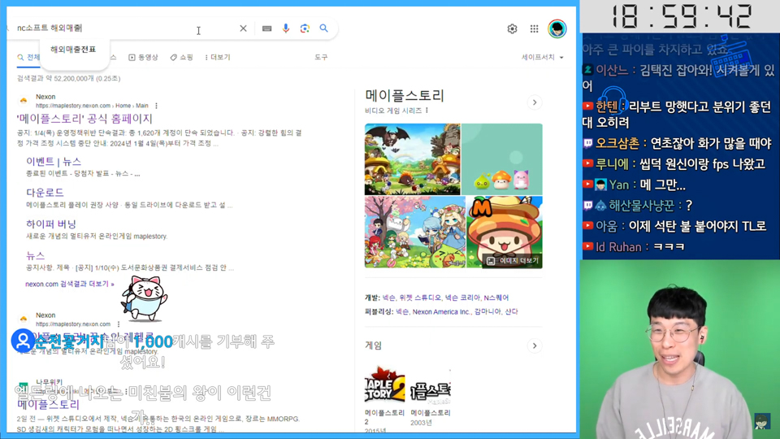Open the 이벤트 | 뉴스 sitelink
The width and height of the screenshot is (780, 439).
pos(54,162)
